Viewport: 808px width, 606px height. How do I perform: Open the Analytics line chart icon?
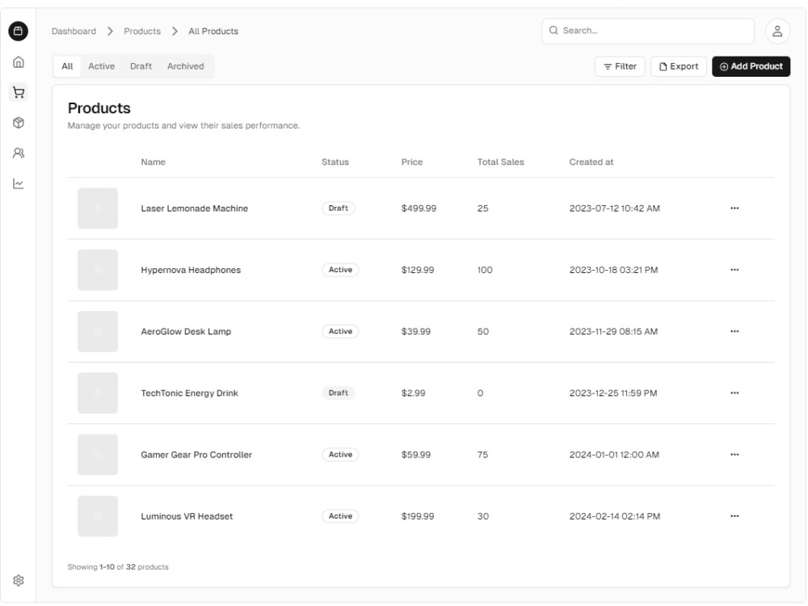pyautogui.click(x=19, y=184)
